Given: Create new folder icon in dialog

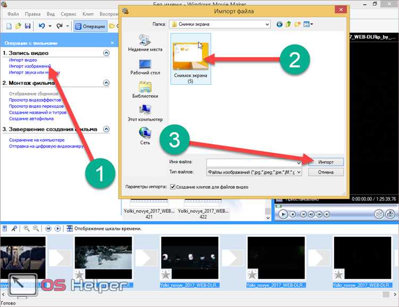Looking at the screenshot, I should point(297,24).
